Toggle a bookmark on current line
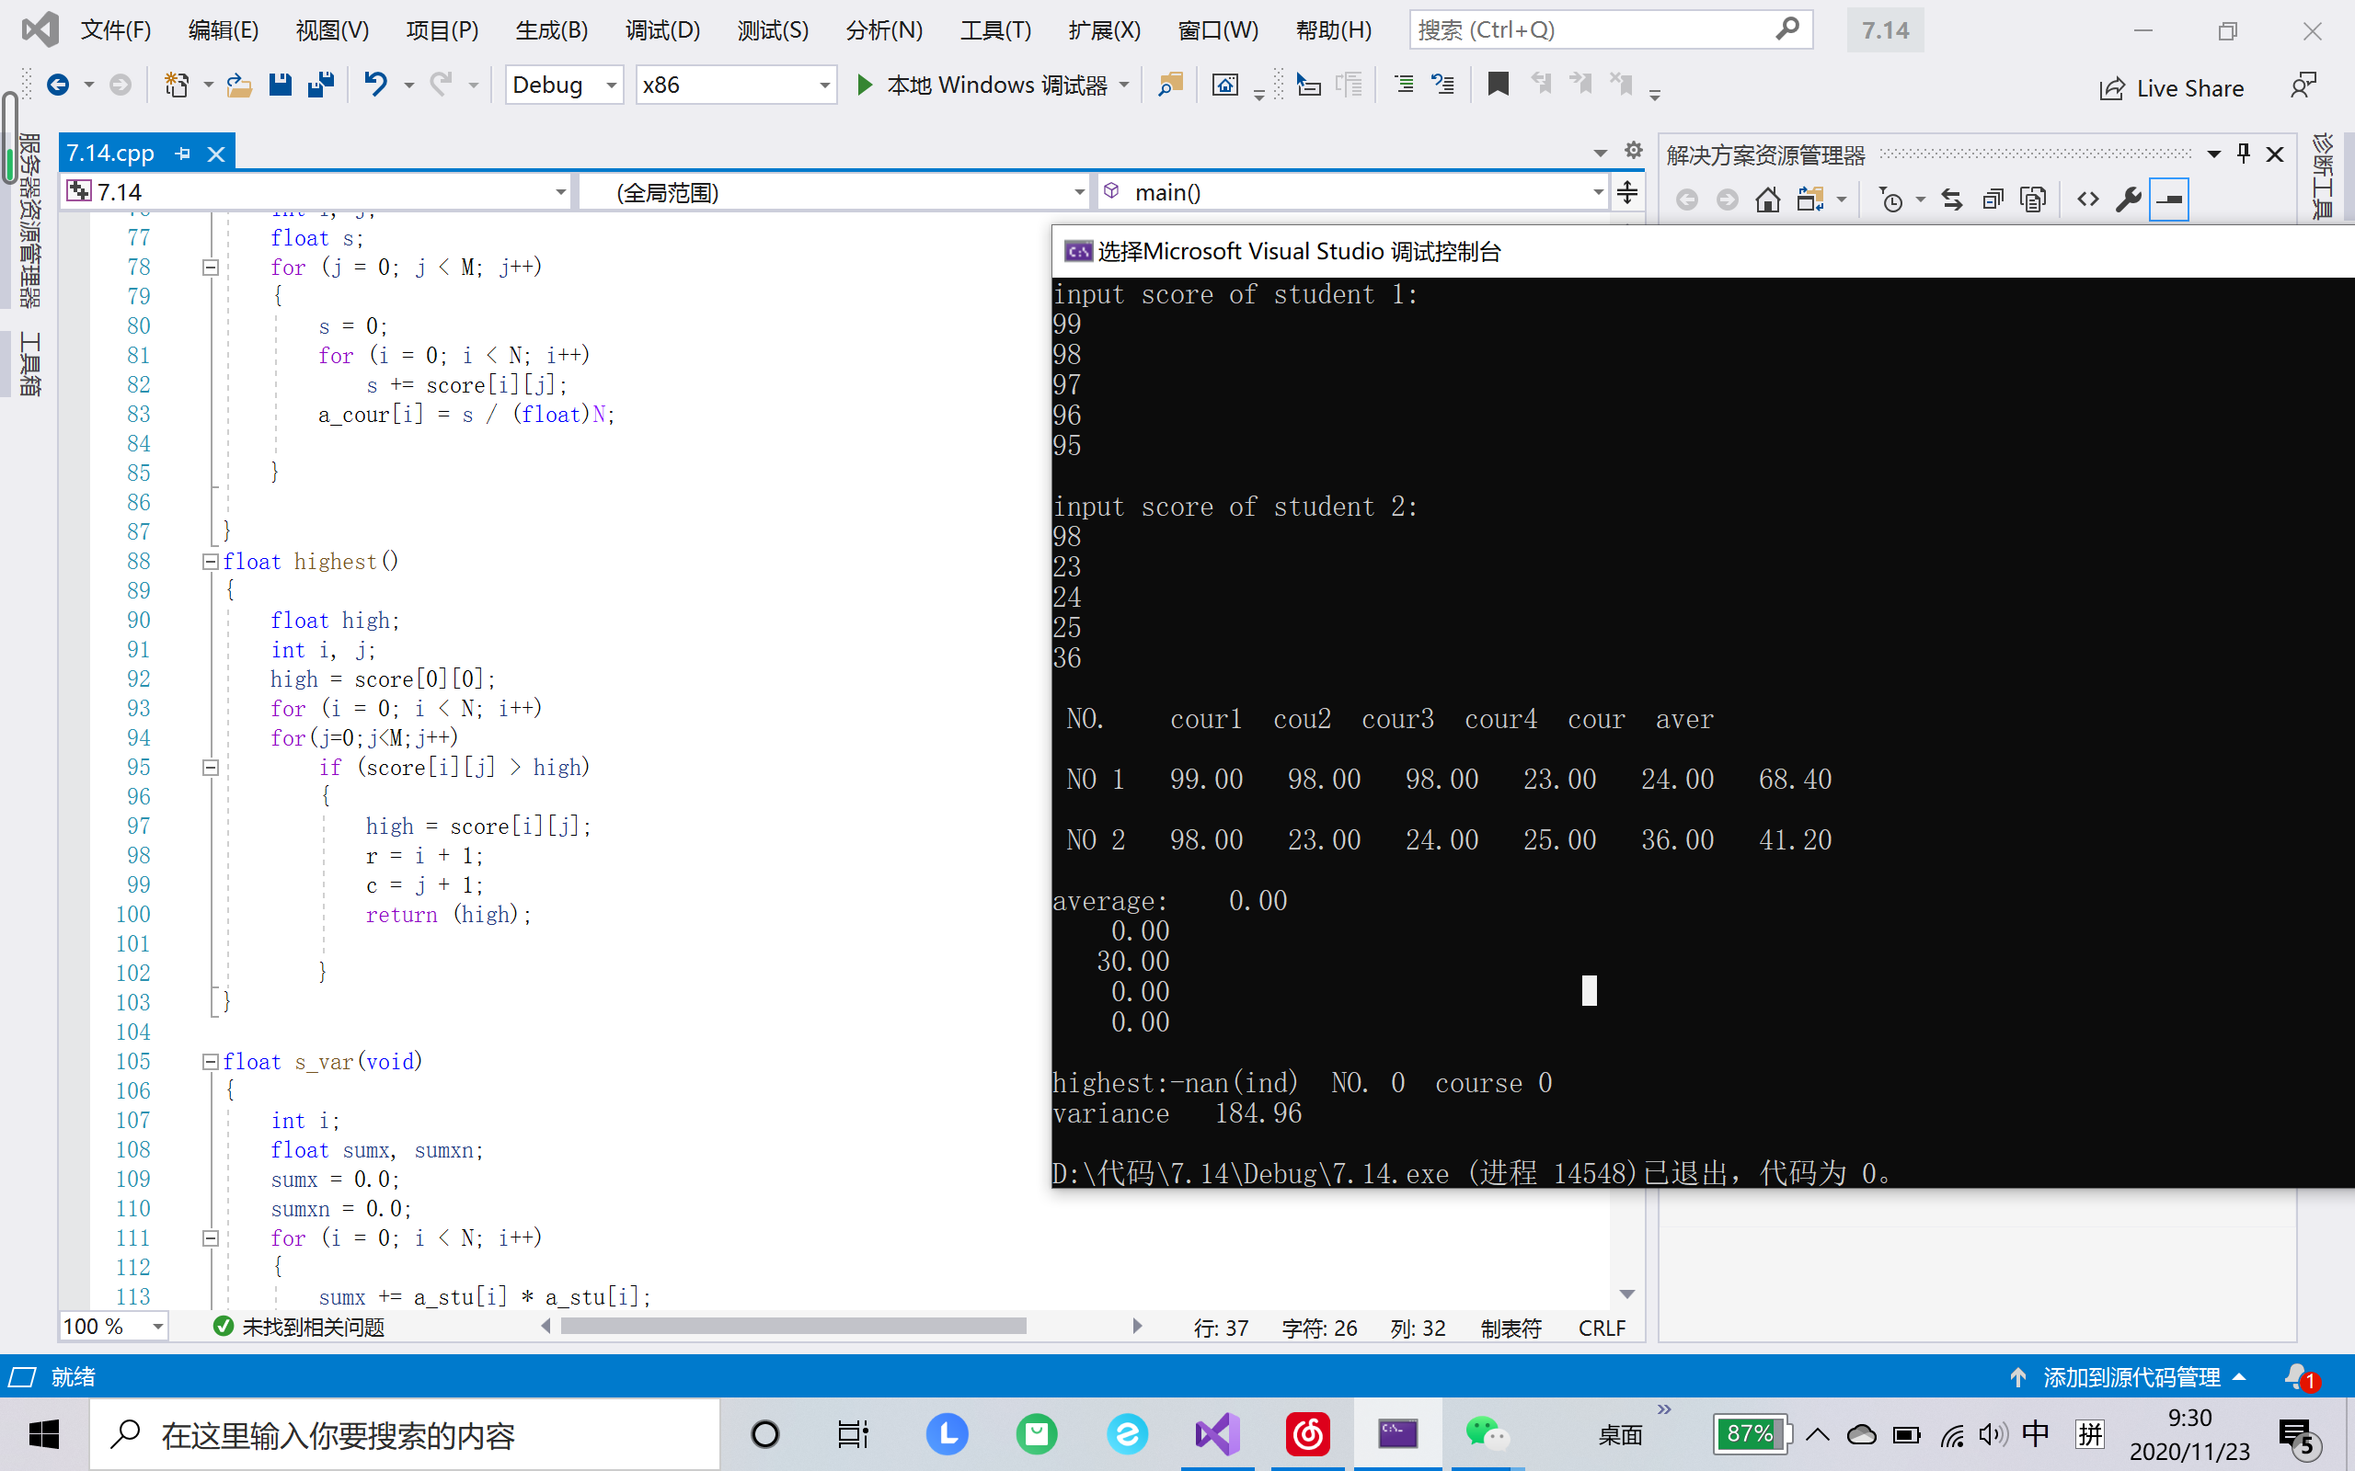The width and height of the screenshot is (2355, 1471). (x=1498, y=86)
